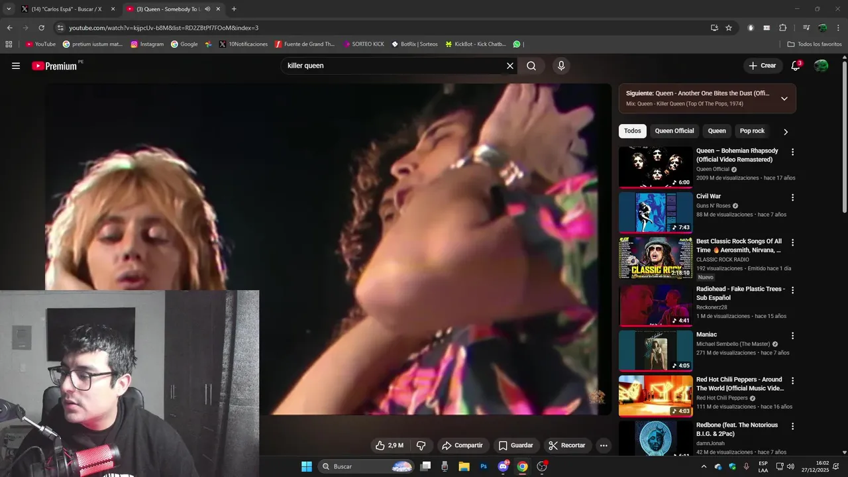
Task: Install app icon in address bar
Action: (x=714, y=28)
